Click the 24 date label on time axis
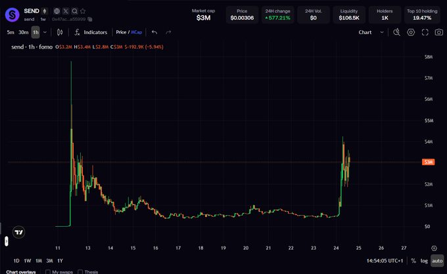The height and width of the screenshot is (274, 447). tap(336, 248)
